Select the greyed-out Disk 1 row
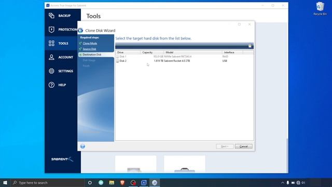 (x=184, y=57)
